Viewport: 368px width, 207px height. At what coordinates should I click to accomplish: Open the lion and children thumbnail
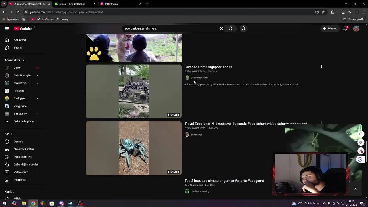134,48
